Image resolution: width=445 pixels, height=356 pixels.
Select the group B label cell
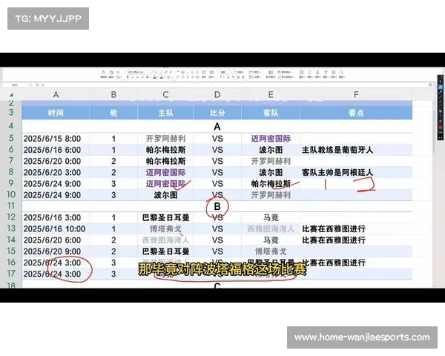(217, 206)
